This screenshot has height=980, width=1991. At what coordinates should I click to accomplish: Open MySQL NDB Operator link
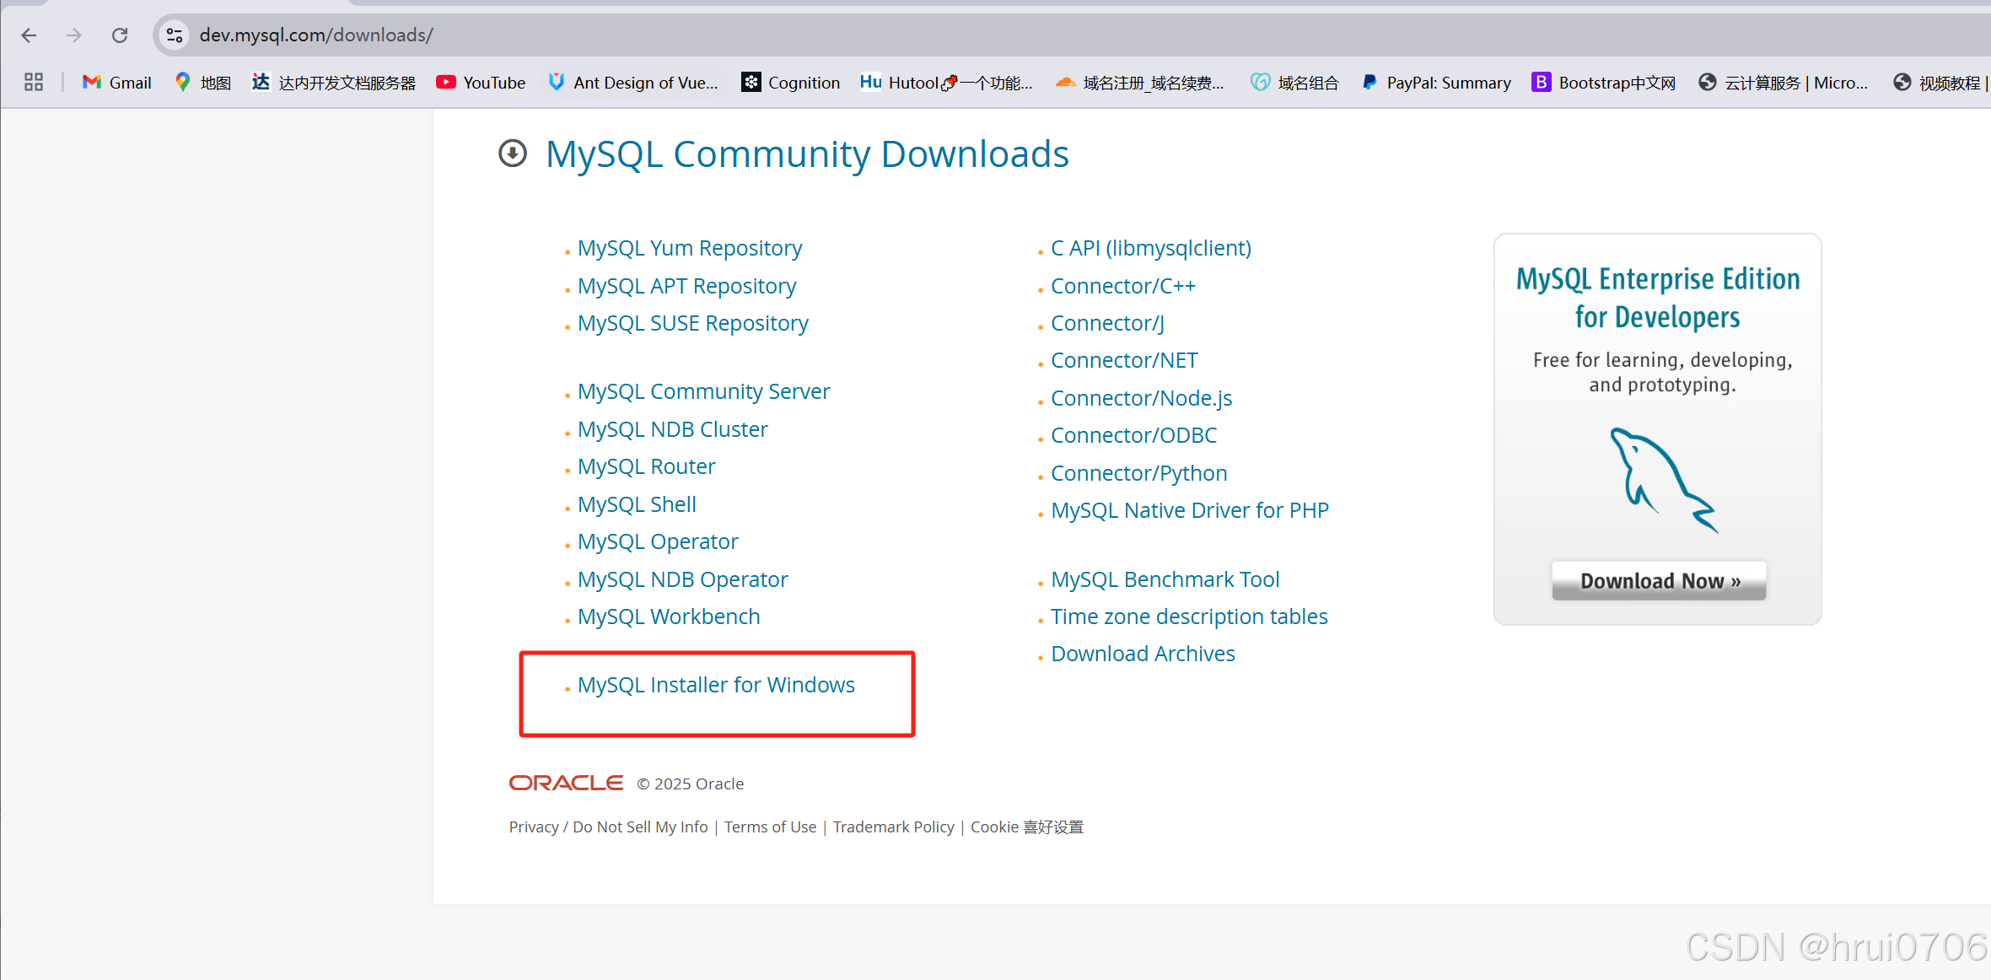683,579
